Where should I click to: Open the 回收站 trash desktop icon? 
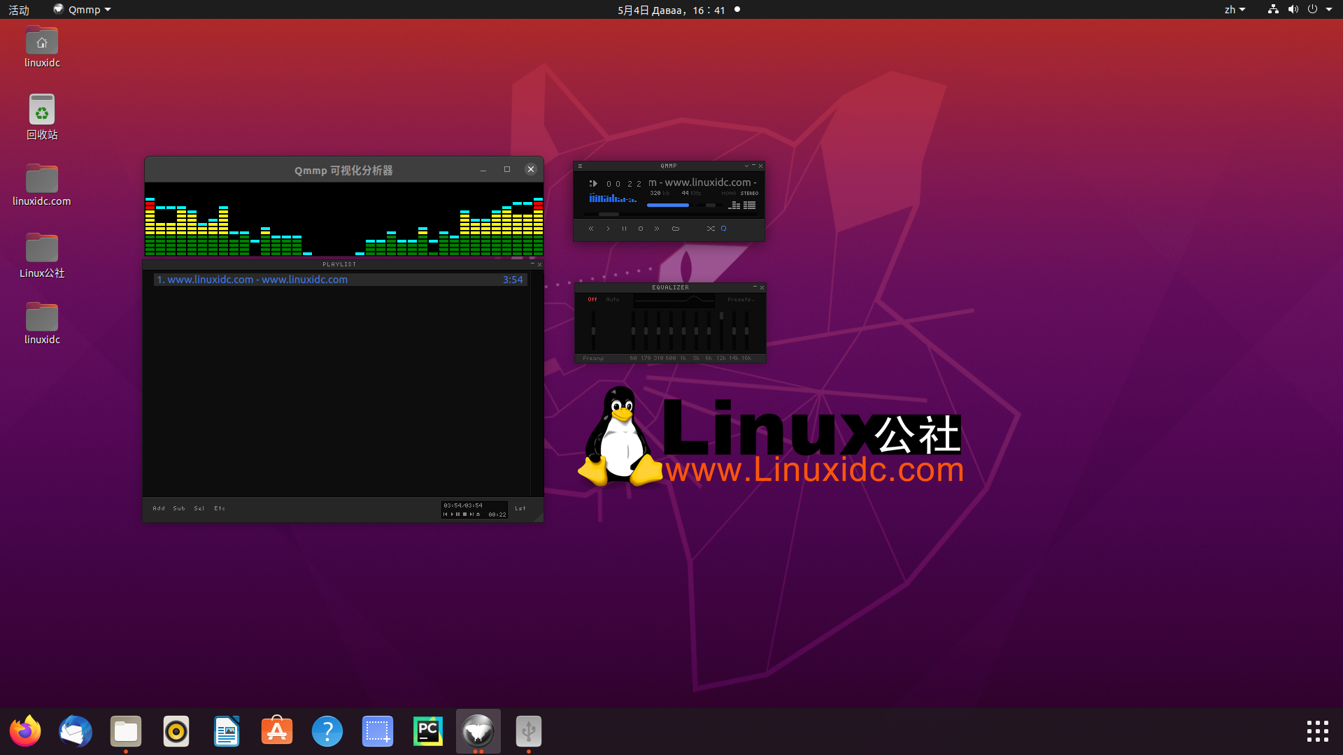42,117
